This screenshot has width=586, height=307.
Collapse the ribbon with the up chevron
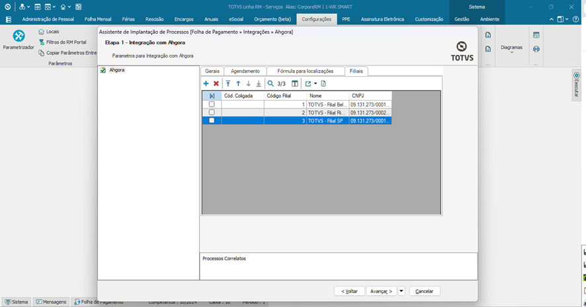pos(551,19)
